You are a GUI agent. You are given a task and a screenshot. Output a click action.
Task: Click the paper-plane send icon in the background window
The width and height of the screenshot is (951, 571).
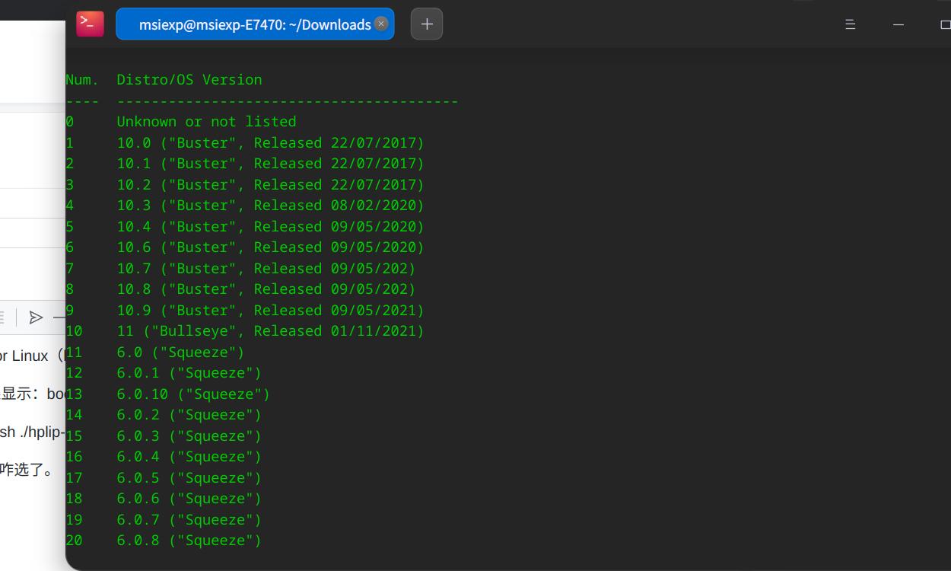37,317
